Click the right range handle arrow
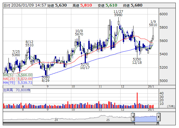The image size is (179, 128). click(159, 117)
